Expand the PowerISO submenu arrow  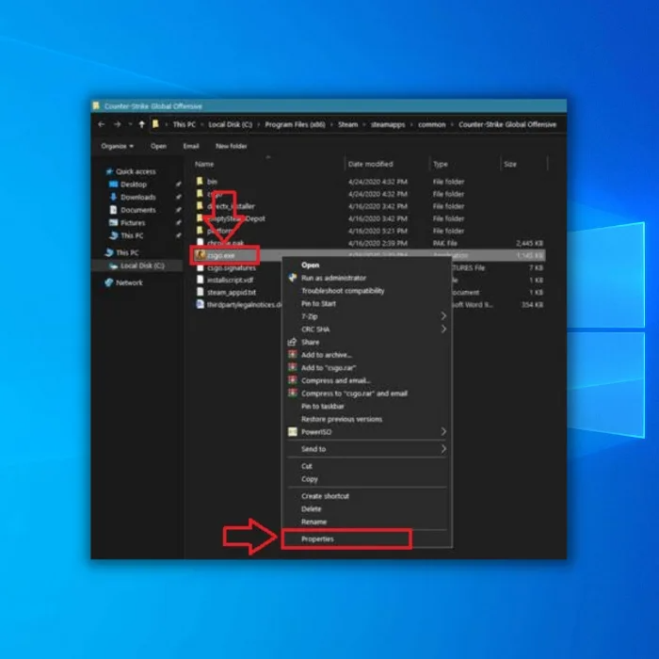click(x=443, y=431)
